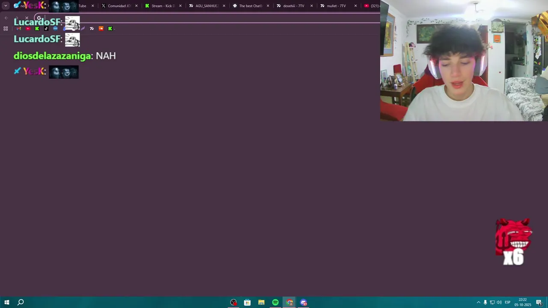Click the YesK emote in the bottom chat line
The width and height of the screenshot is (548, 308).
tap(64, 72)
